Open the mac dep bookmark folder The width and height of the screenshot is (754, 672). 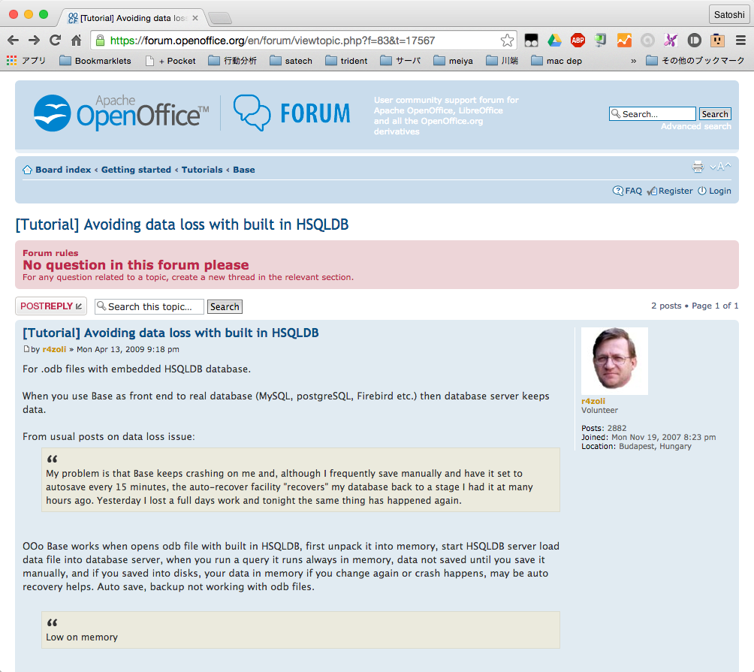pyautogui.click(x=556, y=61)
